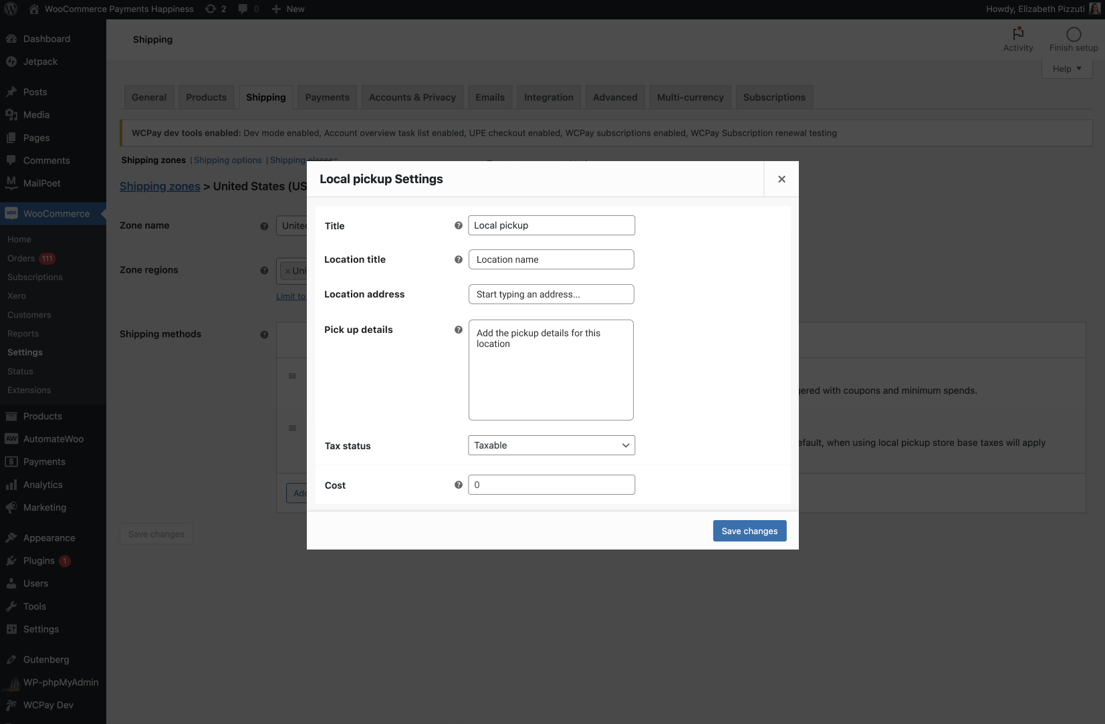This screenshot has width=1105, height=724.
Task: Open the WordPress logo menu
Action: pos(10,9)
